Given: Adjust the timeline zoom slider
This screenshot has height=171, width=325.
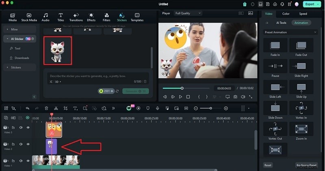Looking at the screenshot, I should pos(211,108).
